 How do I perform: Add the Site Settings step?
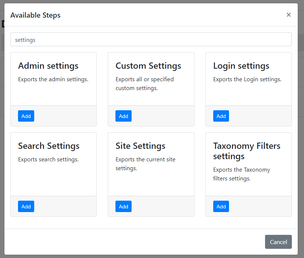pos(124,206)
